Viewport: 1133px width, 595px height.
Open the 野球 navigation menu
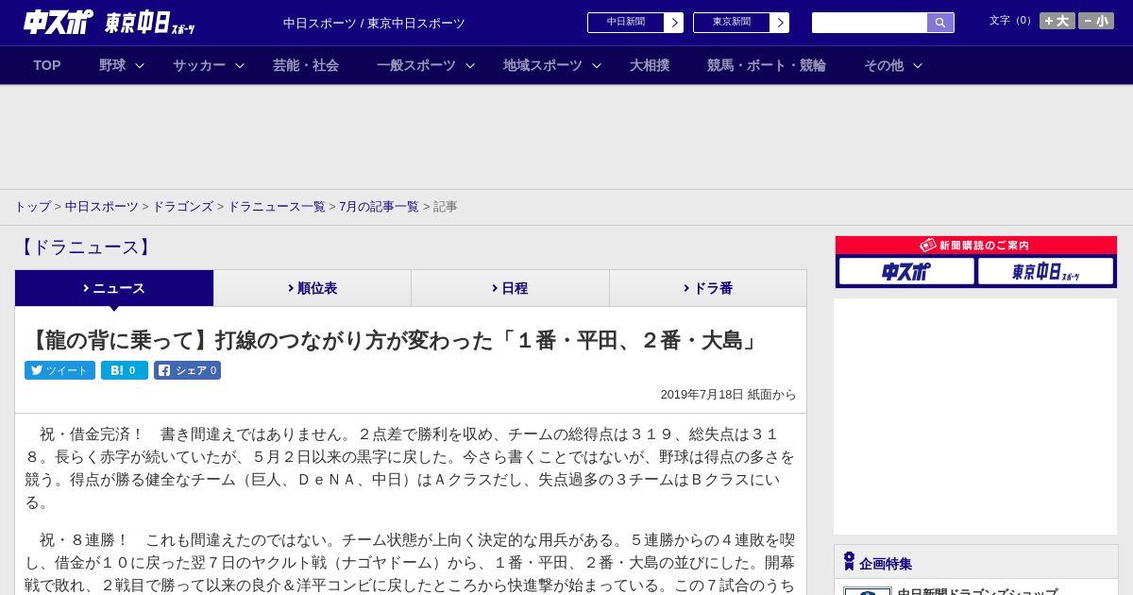(x=112, y=65)
